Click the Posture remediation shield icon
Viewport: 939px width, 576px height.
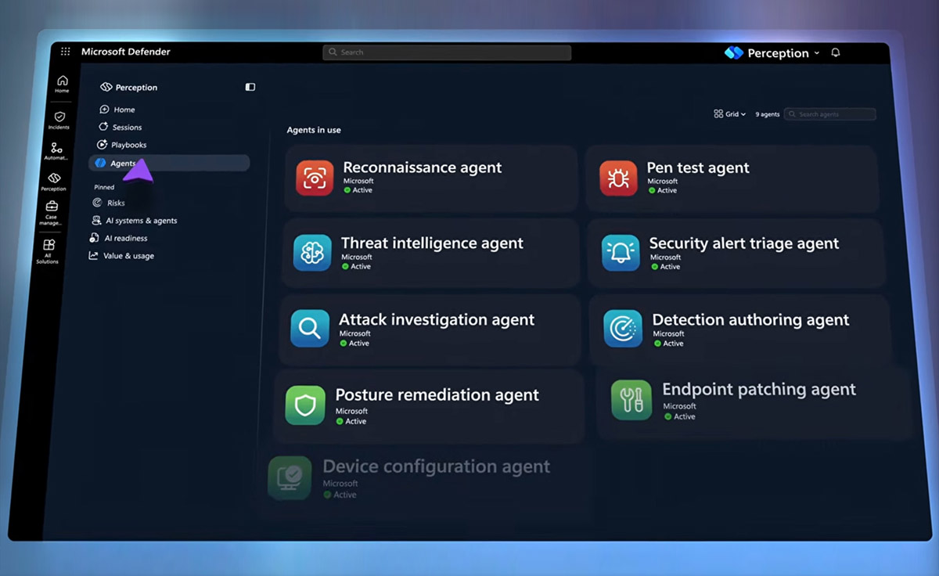(x=305, y=405)
